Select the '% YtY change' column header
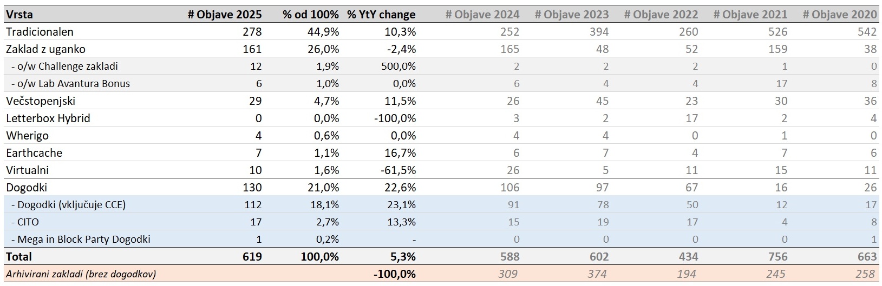This screenshot has width=882, height=286. 381,15
